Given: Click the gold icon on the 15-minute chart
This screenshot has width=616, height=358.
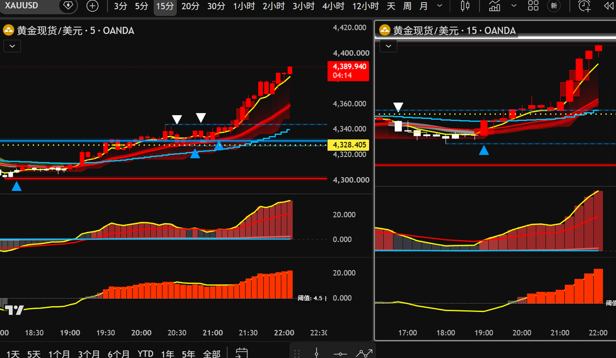Looking at the screenshot, I should point(384,30).
